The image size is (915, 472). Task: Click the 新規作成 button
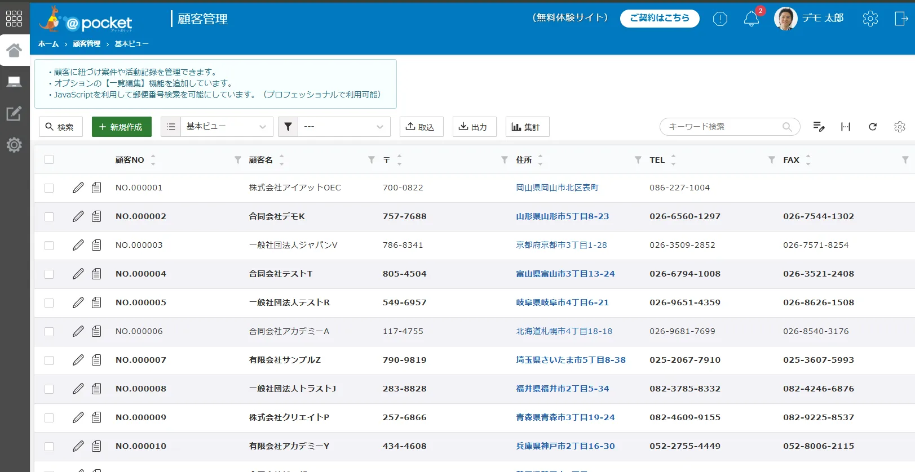click(122, 127)
